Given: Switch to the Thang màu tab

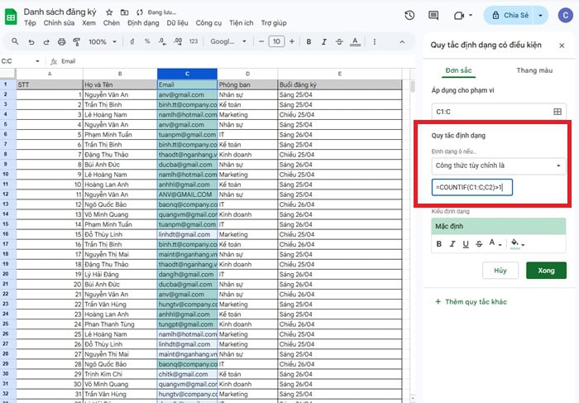Looking at the screenshot, I should click(x=534, y=71).
